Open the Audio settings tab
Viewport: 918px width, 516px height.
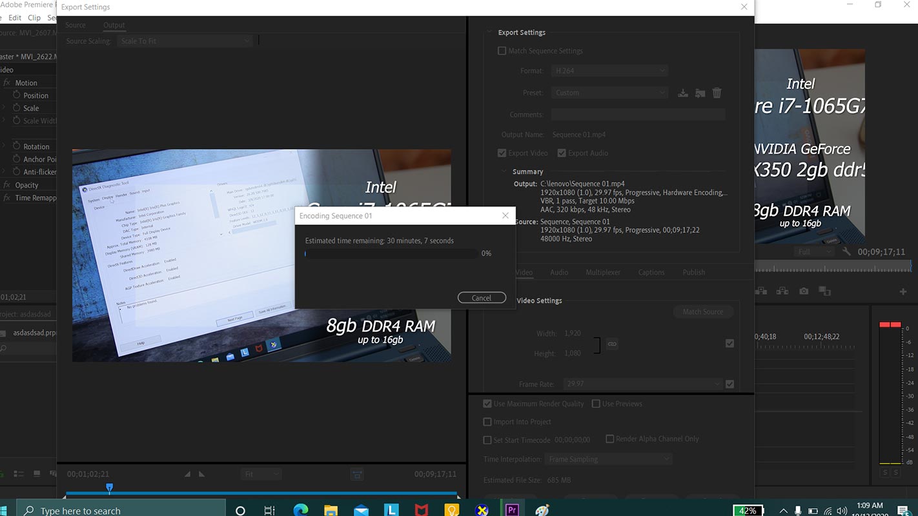[x=559, y=272]
